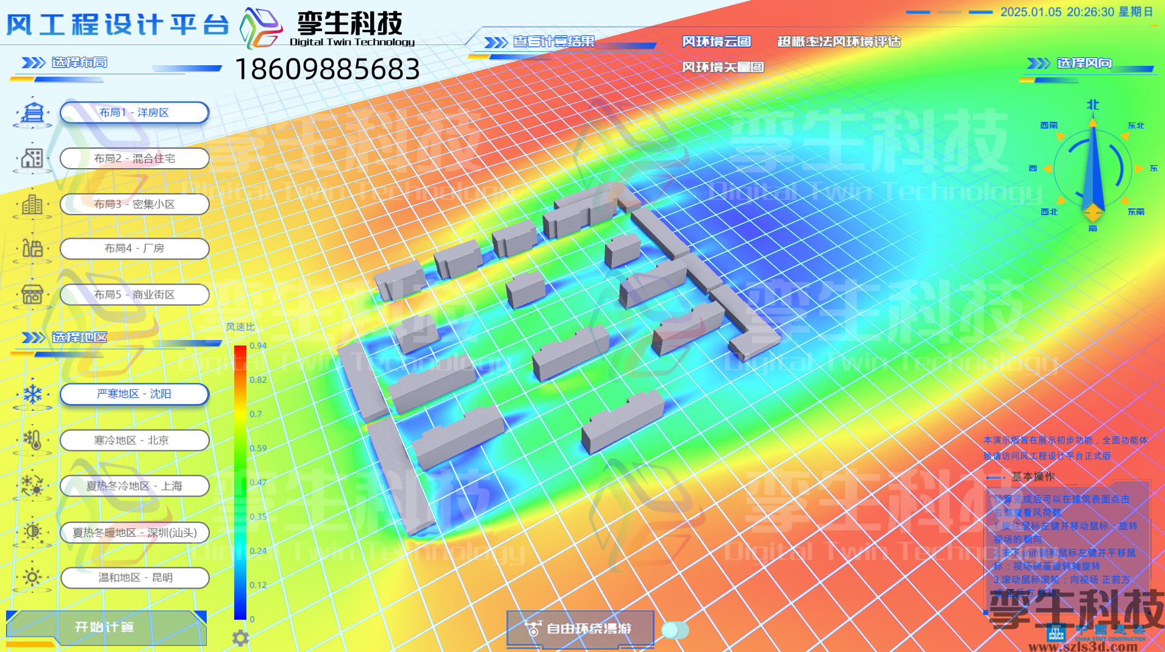The width and height of the screenshot is (1165, 652).
Task: Start calculation with 开始计算 button
Action: [106, 628]
